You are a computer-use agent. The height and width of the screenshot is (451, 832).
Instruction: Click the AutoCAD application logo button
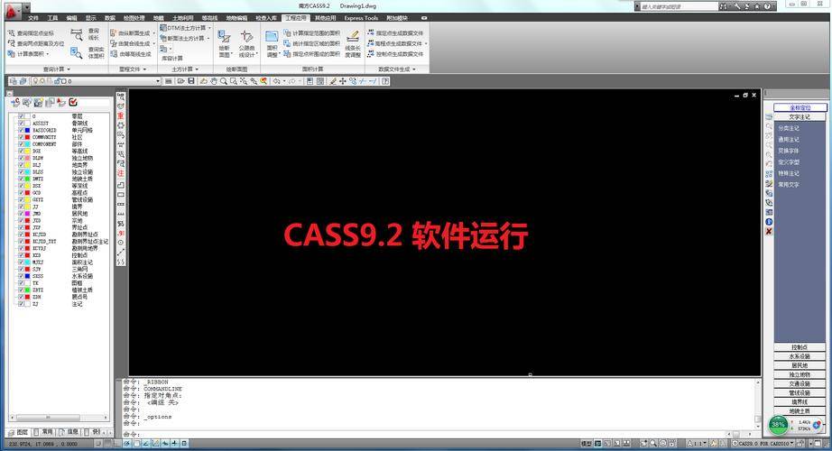[13, 9]
